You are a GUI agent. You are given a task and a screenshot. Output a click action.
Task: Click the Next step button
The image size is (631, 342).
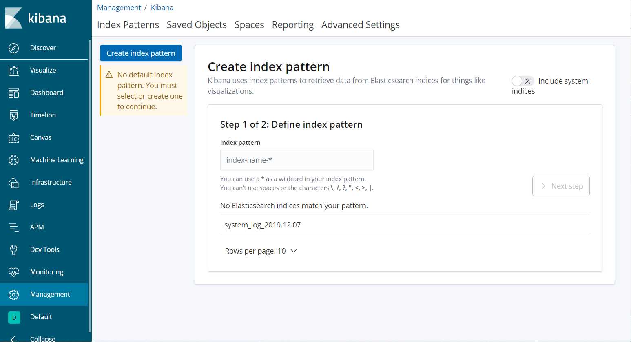click(561, 186)
